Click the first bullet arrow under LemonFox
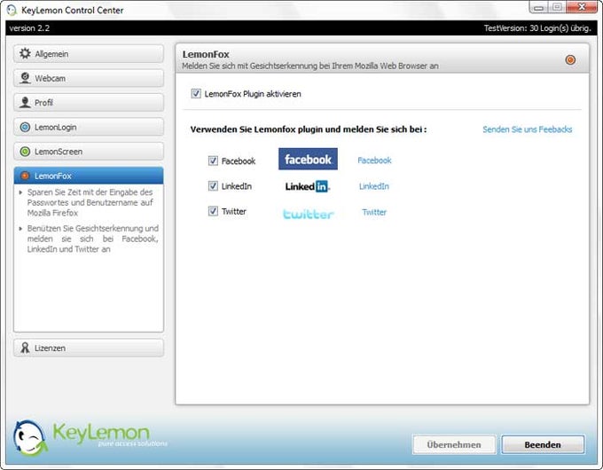This screenshot has width=603, height=470. (x=20, y=192)
